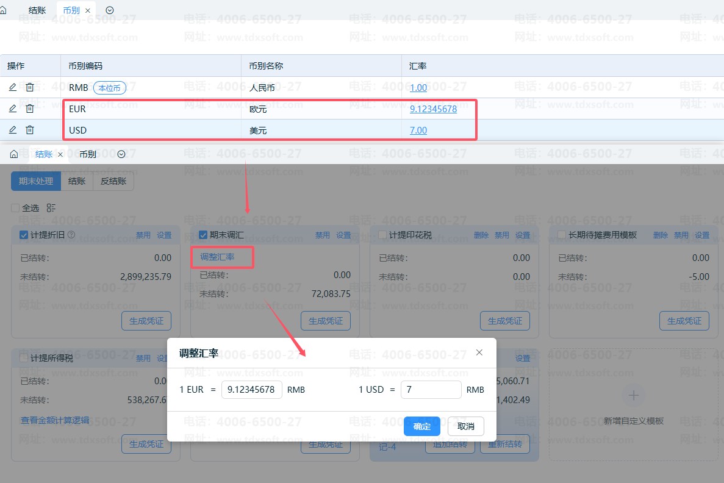Click the list view icon beside 全选
Image resolution: width=724 pixels, height=483 pixels.
point(51,208)
